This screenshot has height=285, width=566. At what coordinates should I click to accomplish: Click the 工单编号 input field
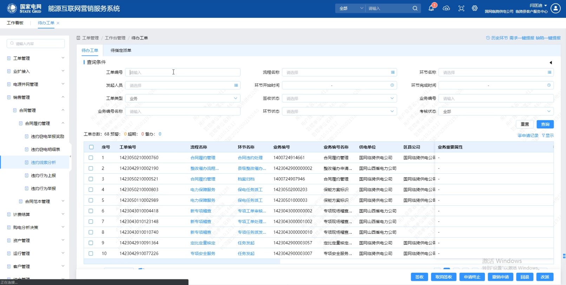[x=183, y=73]
